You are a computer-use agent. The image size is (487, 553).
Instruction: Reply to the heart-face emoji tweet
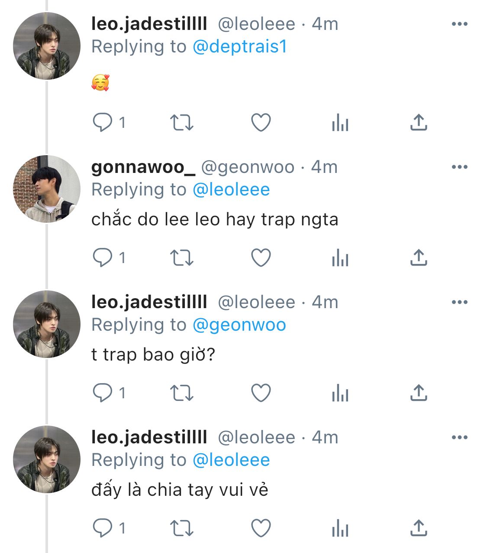click(x=103, y=123)
